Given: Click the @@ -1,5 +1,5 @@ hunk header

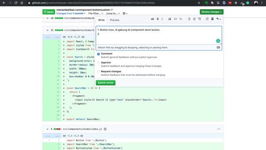Looking at the screenshot, I should (73, 136).
